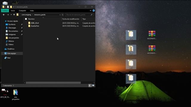191x107 pixels.
Task: Select the 2015_09_10 desktop file
Action: pos(5,93)
